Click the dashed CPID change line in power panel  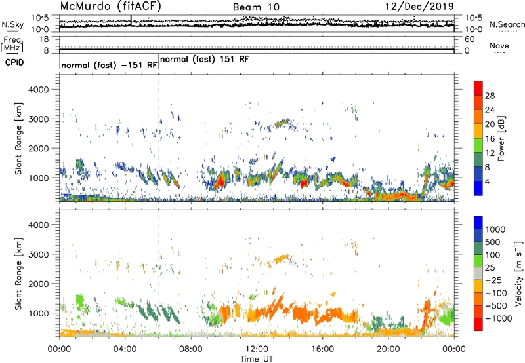[x=158, y=137]
